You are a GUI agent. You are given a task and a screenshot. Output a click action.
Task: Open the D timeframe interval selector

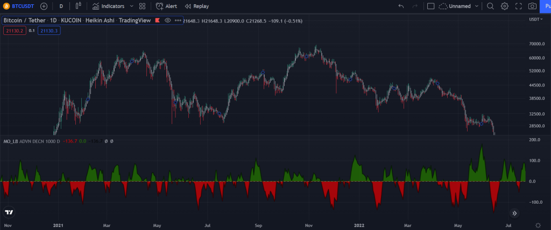tap(61, 6)
